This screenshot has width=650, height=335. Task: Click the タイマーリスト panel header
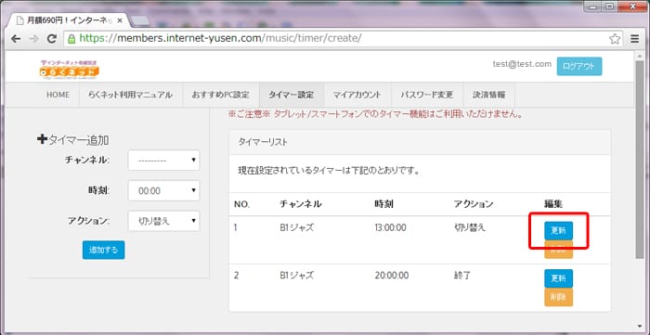click(420, 142)
